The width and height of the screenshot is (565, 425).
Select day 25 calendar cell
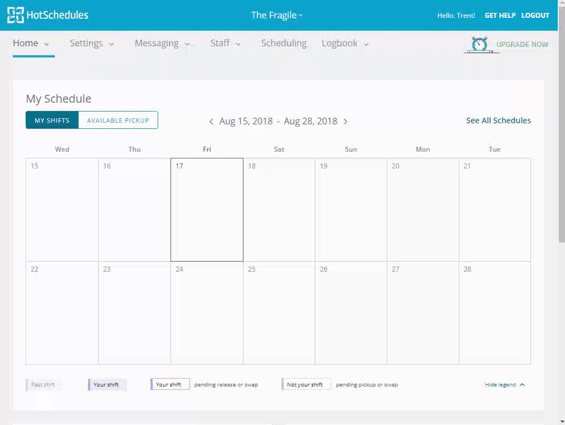point(279,313)
